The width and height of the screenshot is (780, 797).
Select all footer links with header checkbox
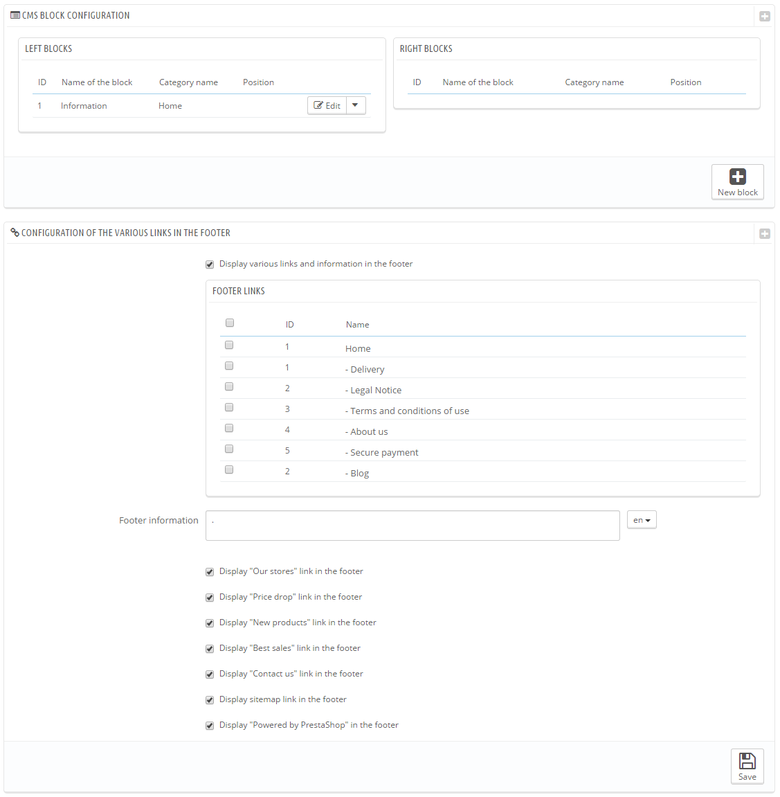230,323
